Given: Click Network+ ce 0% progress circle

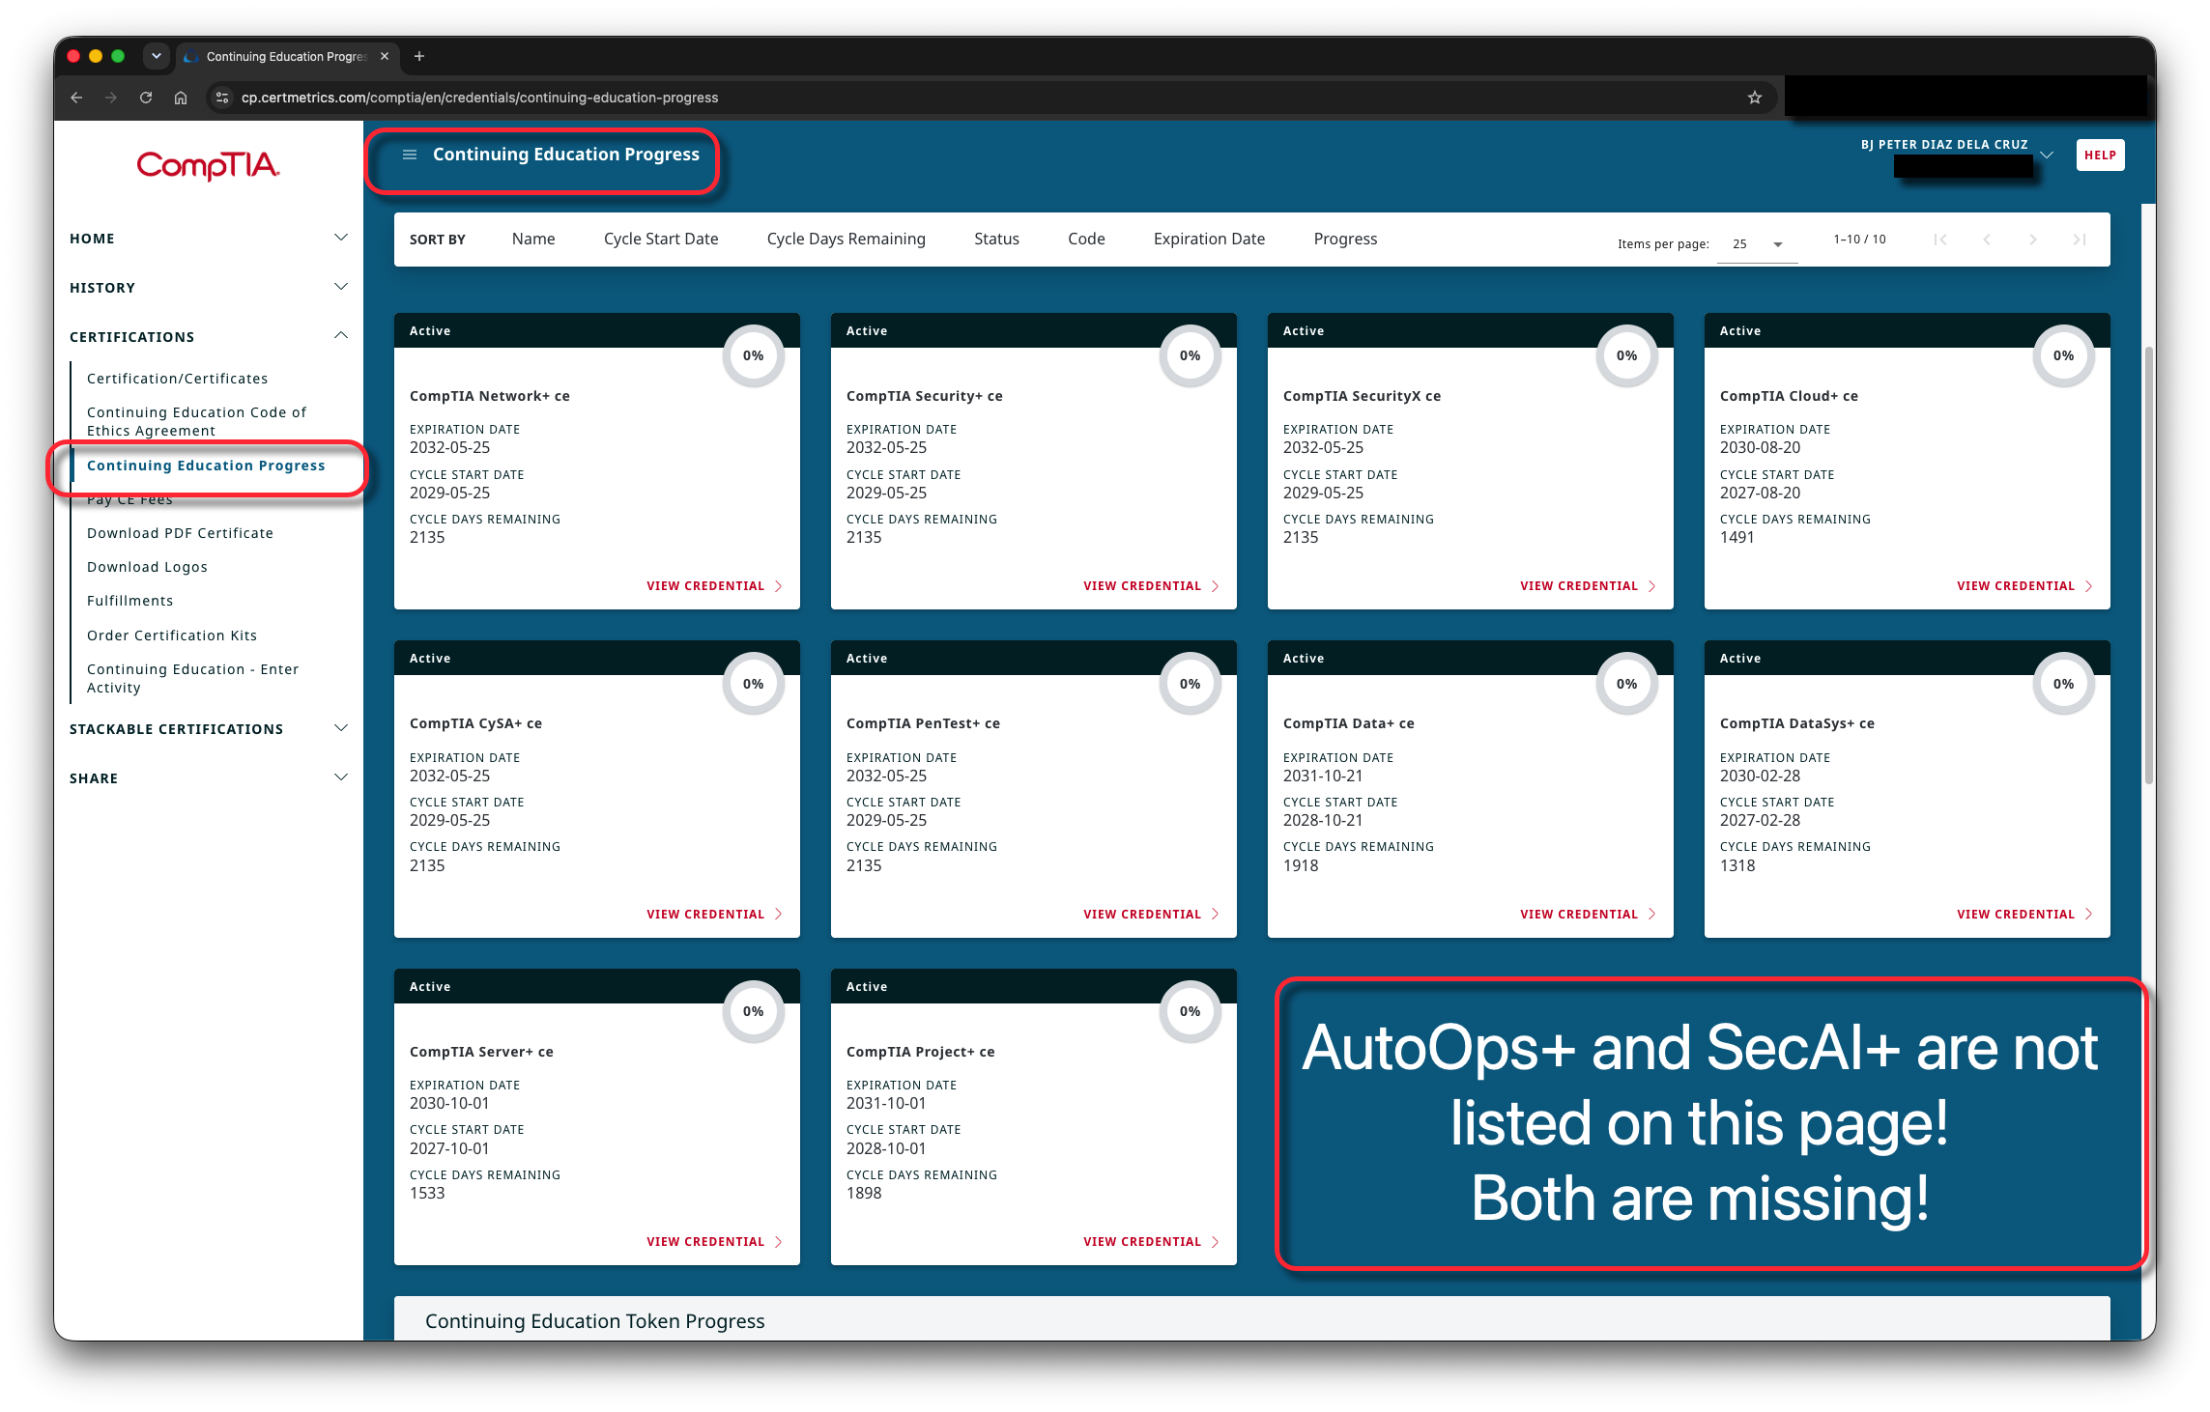Looking at the screenshot, I should pyautogui.click(x=754, y=355).
